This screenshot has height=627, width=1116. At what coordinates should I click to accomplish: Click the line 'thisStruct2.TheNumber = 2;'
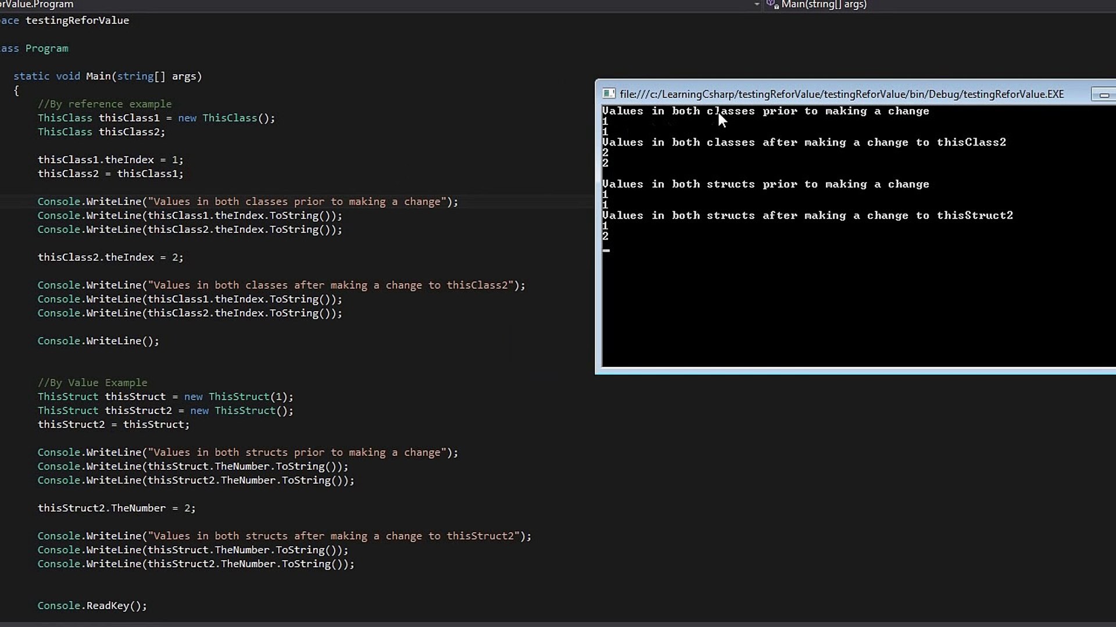(117, 508)
